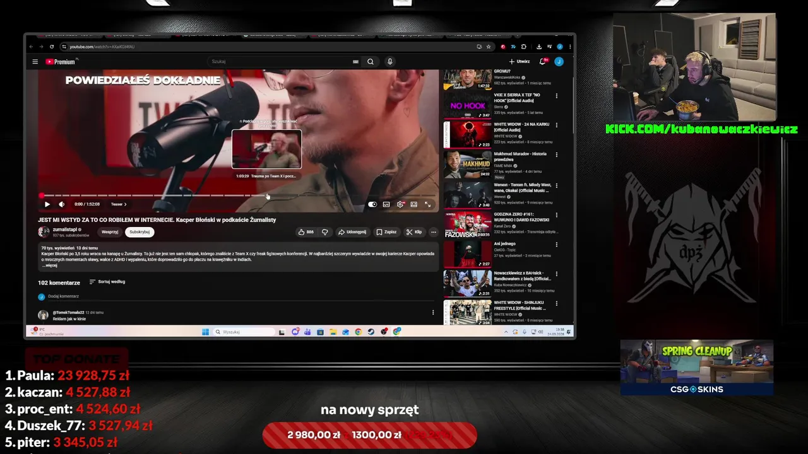
Task: Click the browser address bar URL
Action: (x=102, y=47)
